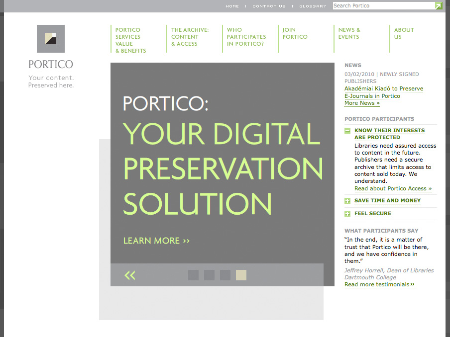The width and height of the screenshot is (450, 337).
Task: Open the About Us menu
Action: click(404, 33)
